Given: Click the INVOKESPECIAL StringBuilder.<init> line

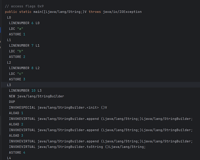Looking at the screenshot, I should pyautogui.click(x=58, y=107).
